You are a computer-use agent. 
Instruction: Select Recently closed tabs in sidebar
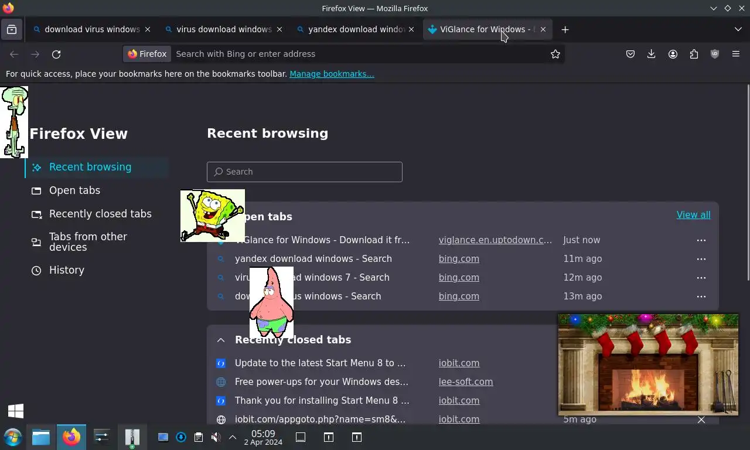pyautogui.click(x=97, y=214)
